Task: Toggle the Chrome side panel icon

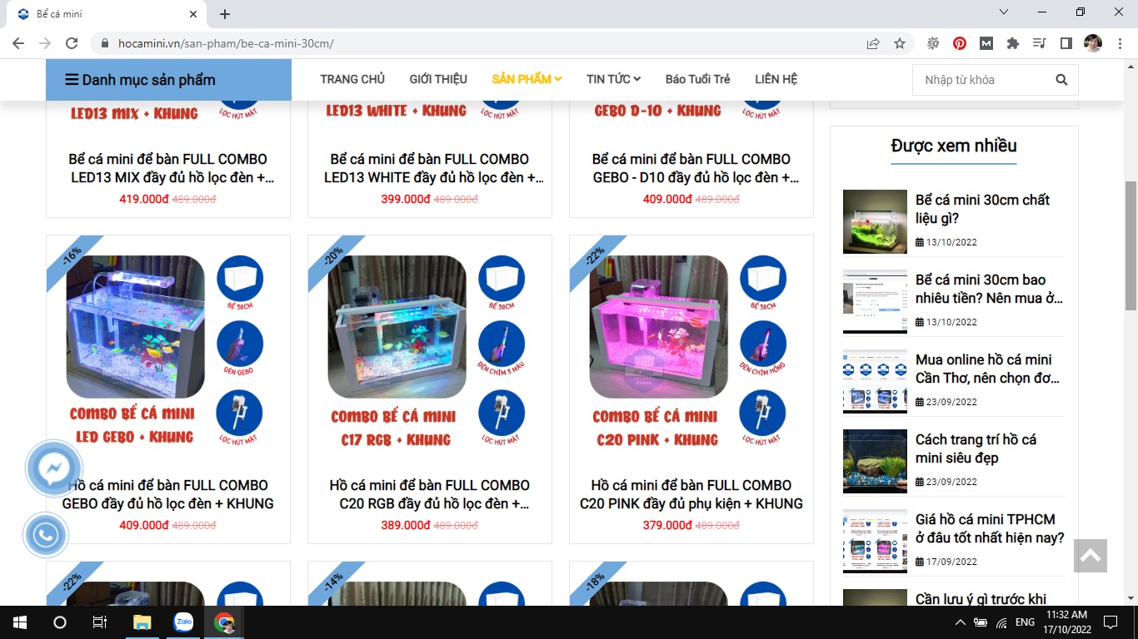Action: point(1066,43)
